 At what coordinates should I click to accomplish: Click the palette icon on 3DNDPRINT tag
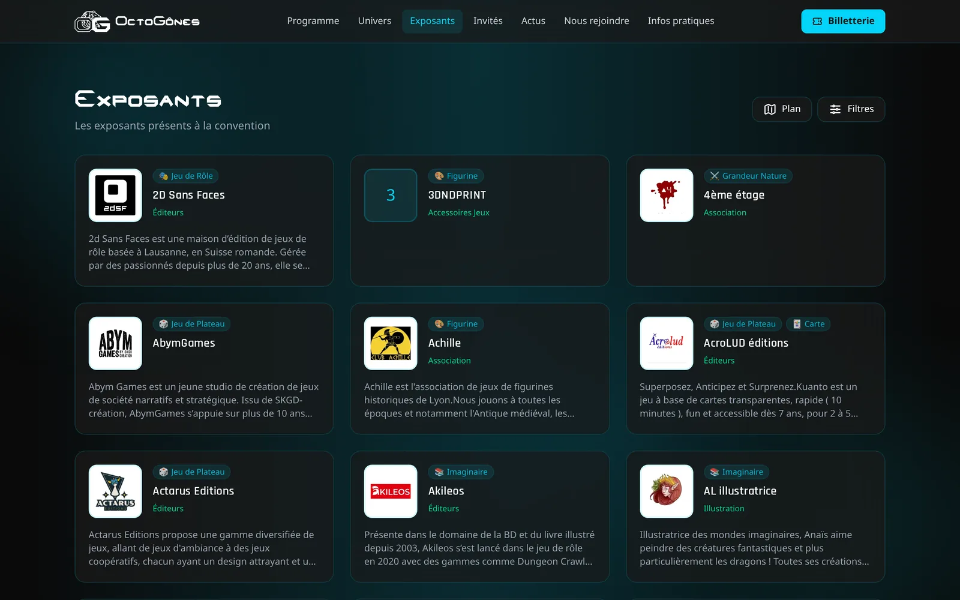pyautogui.click(x=439, y=176)
